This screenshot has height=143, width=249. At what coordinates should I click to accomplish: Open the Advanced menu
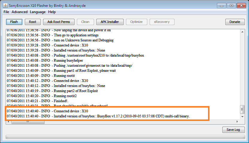pos(19,12)
